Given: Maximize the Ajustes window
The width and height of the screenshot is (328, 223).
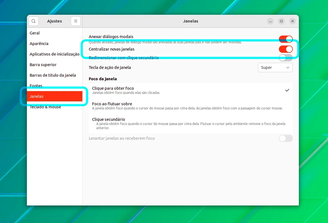Looking at the screenshot, I should [x=281, y=21].
